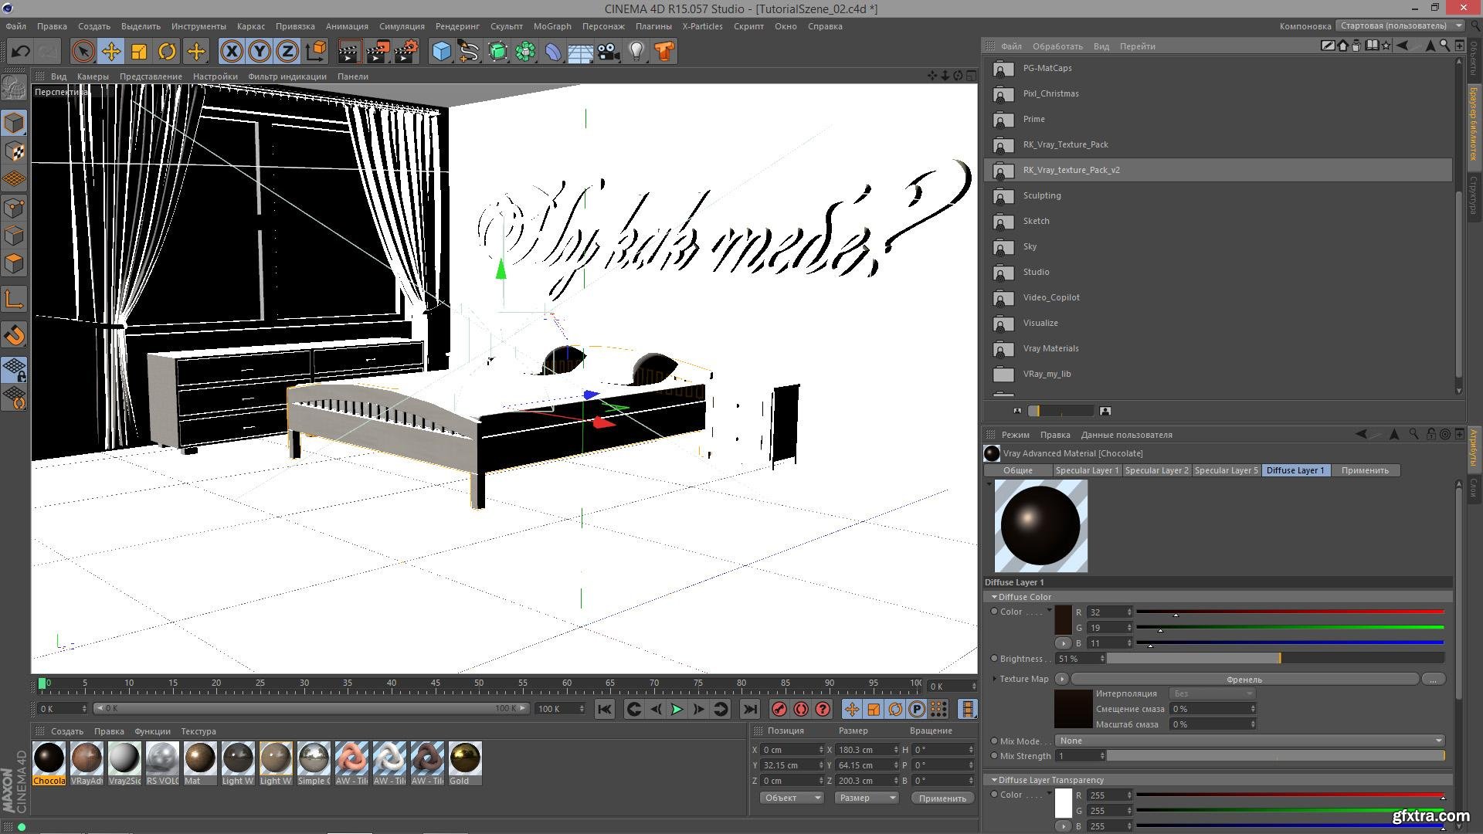Viewport: 1483px width, 834px height.
Task: Toggle Mix Strength animation dot
Action: click(994, 756)
